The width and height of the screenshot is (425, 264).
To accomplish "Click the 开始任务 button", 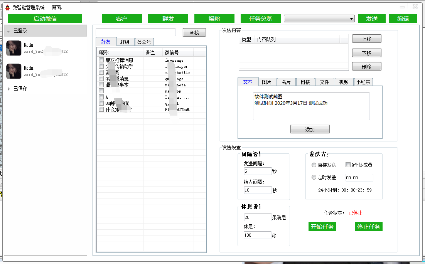I will 322,227.
